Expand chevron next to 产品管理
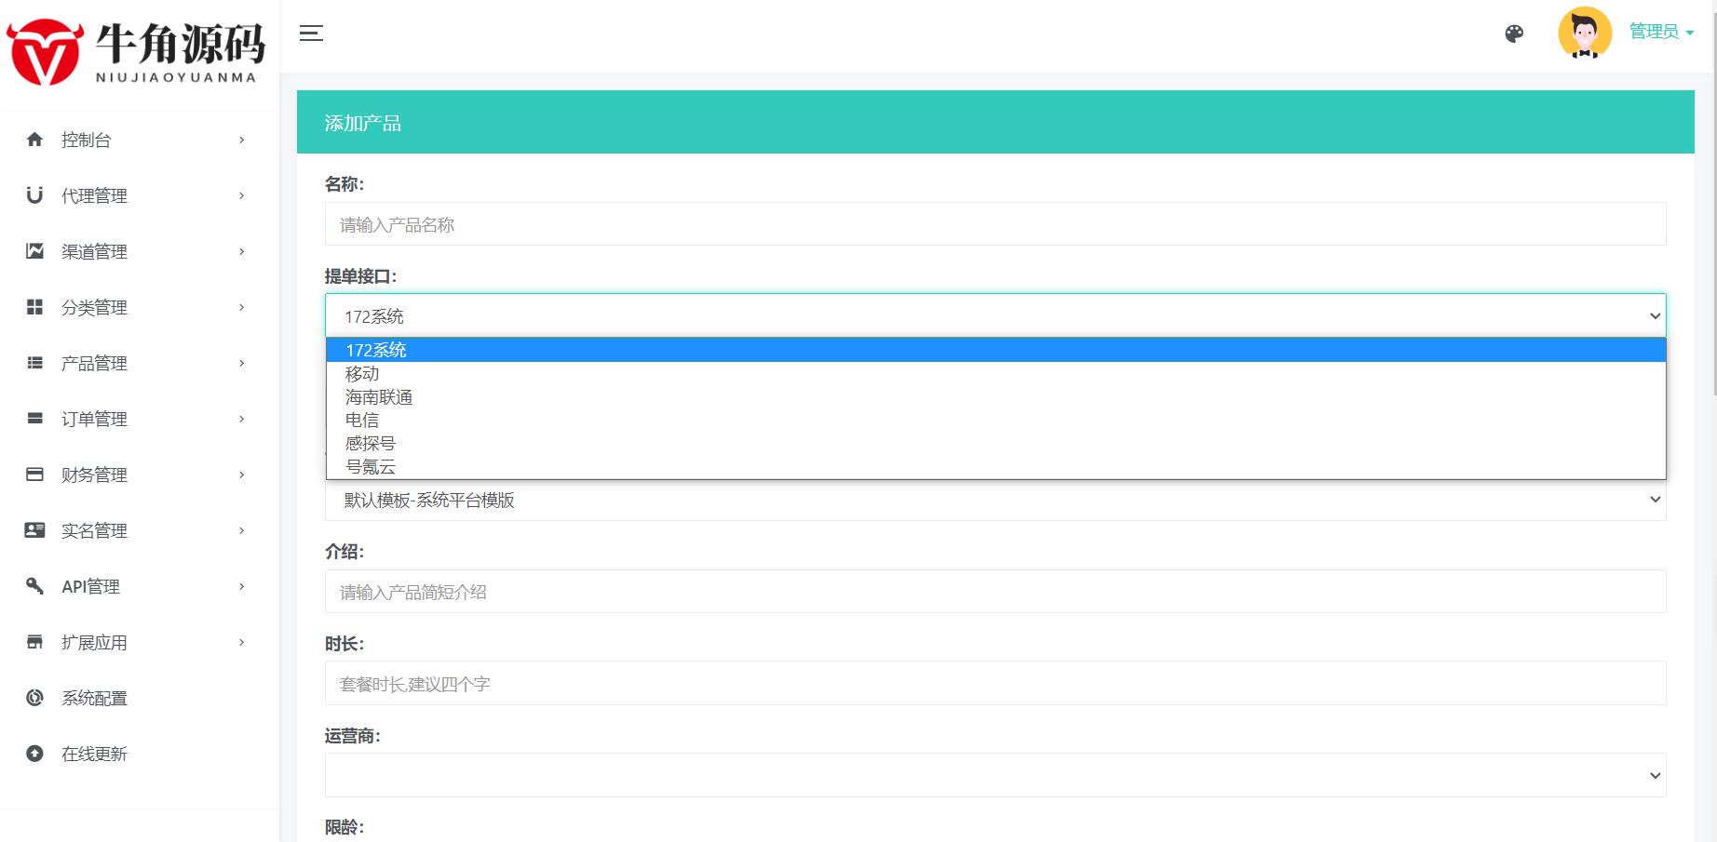This screenshot has width=1717, height=842. [x=242, y=363]
